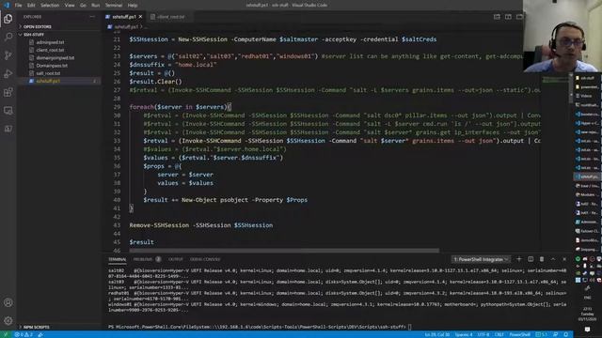Open salt_root.txt in the explorer

(x=48, y=73)
